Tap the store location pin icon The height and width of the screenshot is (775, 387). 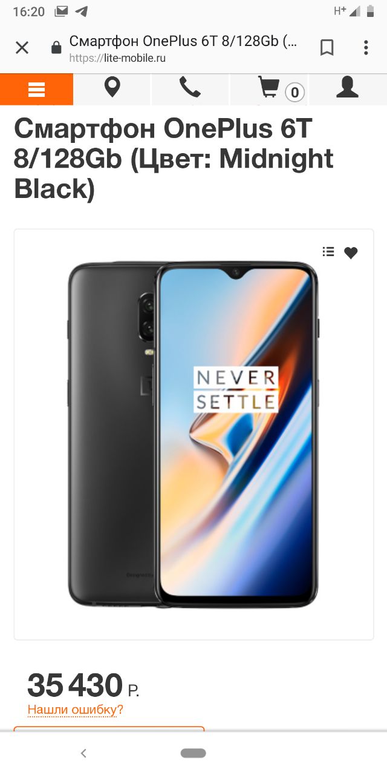pyautogui.click(x=112, y=88)
